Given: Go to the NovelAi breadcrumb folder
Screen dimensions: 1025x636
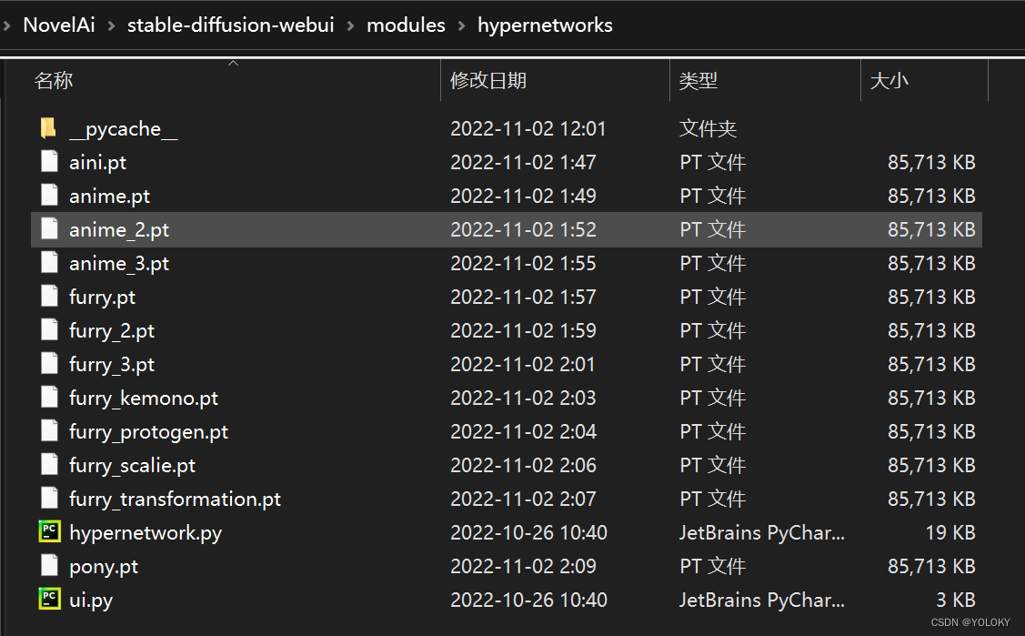Looking at the screenshot, I should [x=59, y=25].
